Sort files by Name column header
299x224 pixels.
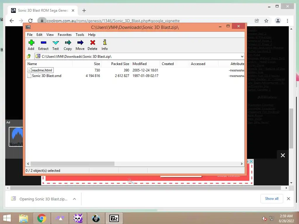click(49, 64)
